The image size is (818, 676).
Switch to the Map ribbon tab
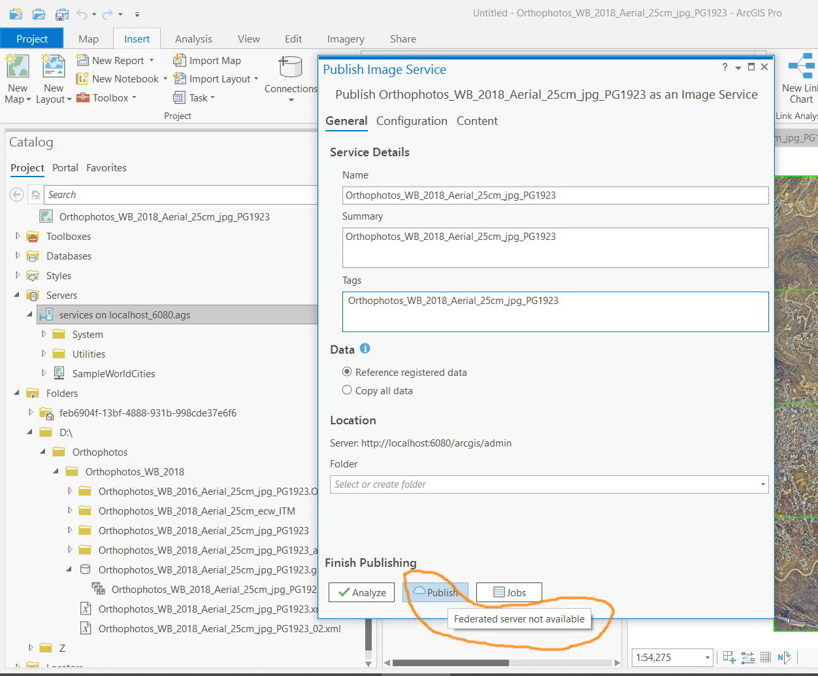[88, 39]
